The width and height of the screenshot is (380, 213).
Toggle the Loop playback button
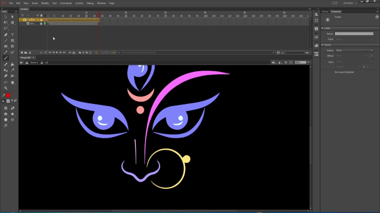click(74, 53)
